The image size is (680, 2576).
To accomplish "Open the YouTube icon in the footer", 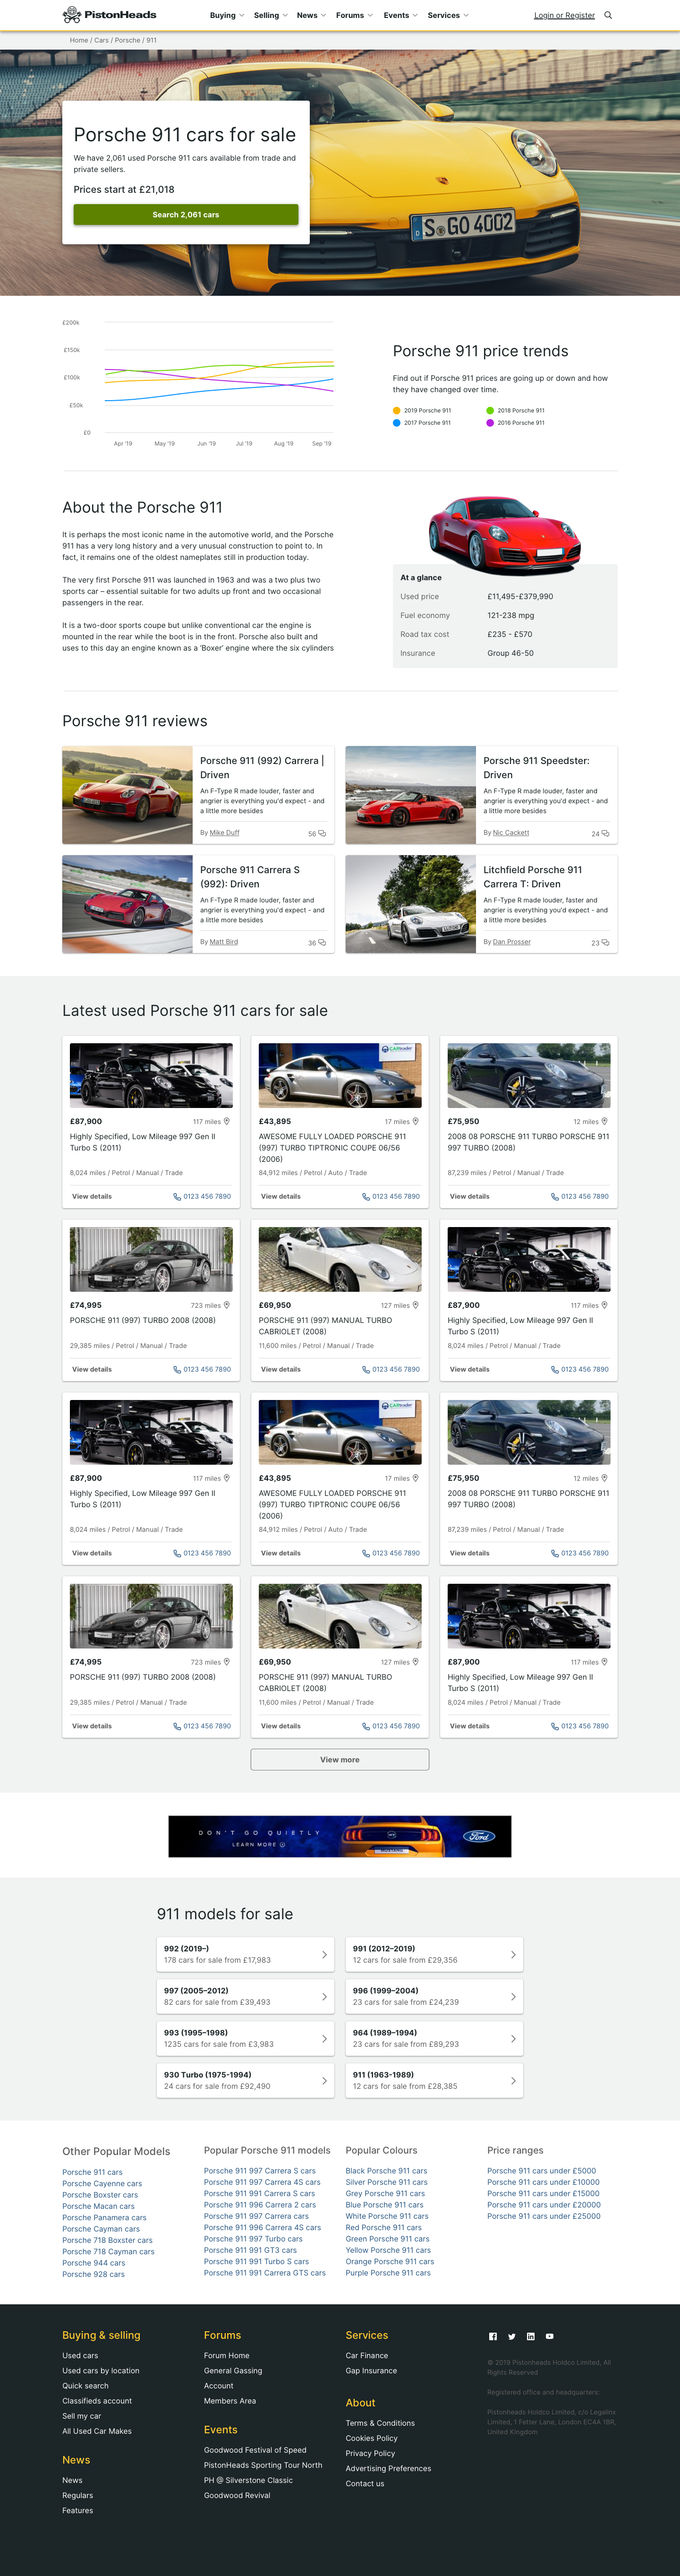I will tap(549, 2336).
